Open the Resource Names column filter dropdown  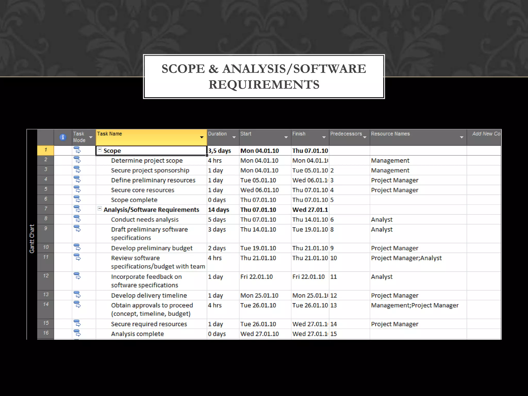coord(461,137)
